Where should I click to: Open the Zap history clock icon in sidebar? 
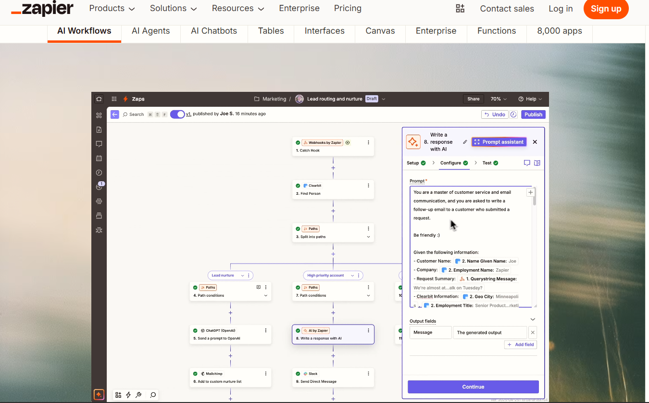coord(99,173)
